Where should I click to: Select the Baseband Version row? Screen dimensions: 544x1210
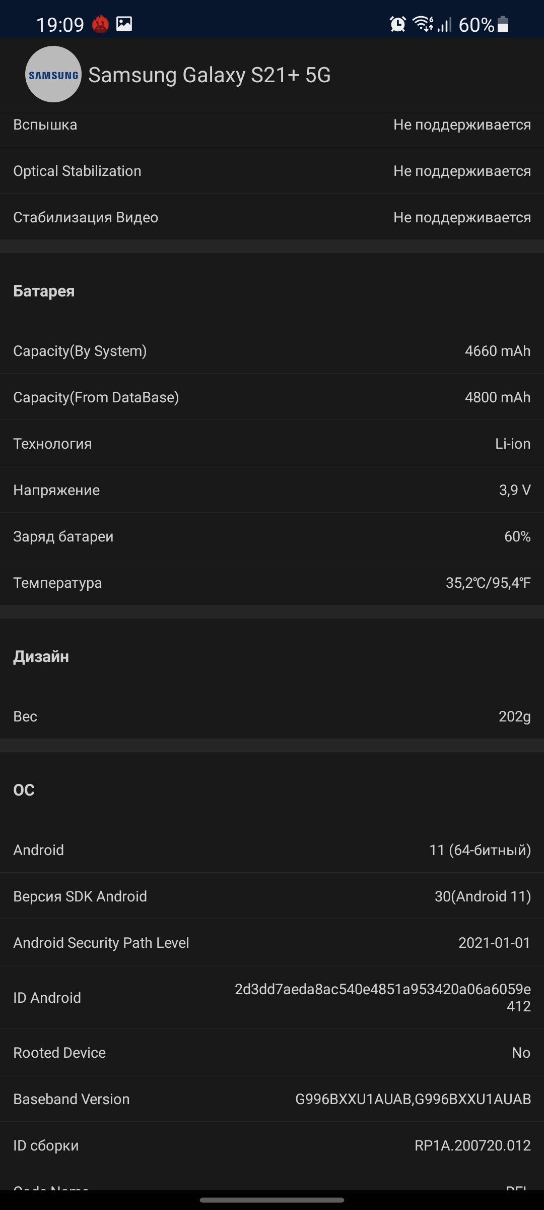coord(272,1099)
